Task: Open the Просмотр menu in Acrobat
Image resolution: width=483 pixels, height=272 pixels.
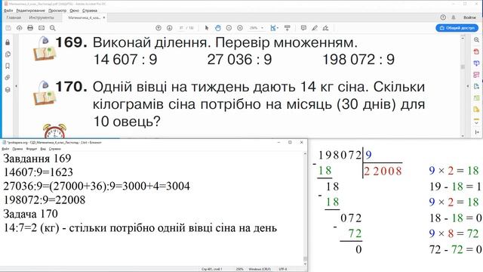Action: pos(57,11)
